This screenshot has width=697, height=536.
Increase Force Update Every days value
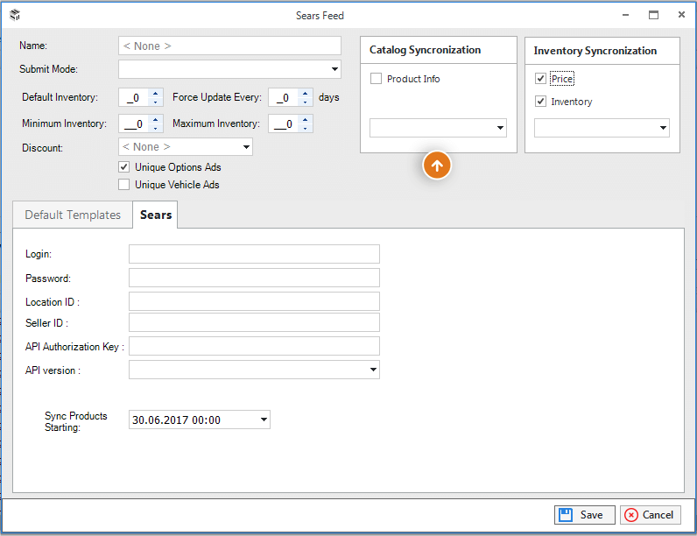[x=305, y=94]
